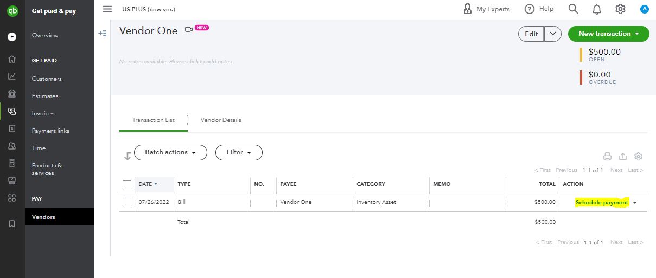Screen dimensions: 656x278
Task: Open table settings gear above Action column
Action: point(638,157)
